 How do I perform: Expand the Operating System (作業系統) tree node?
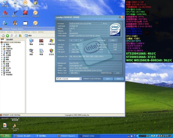[2, 49]
